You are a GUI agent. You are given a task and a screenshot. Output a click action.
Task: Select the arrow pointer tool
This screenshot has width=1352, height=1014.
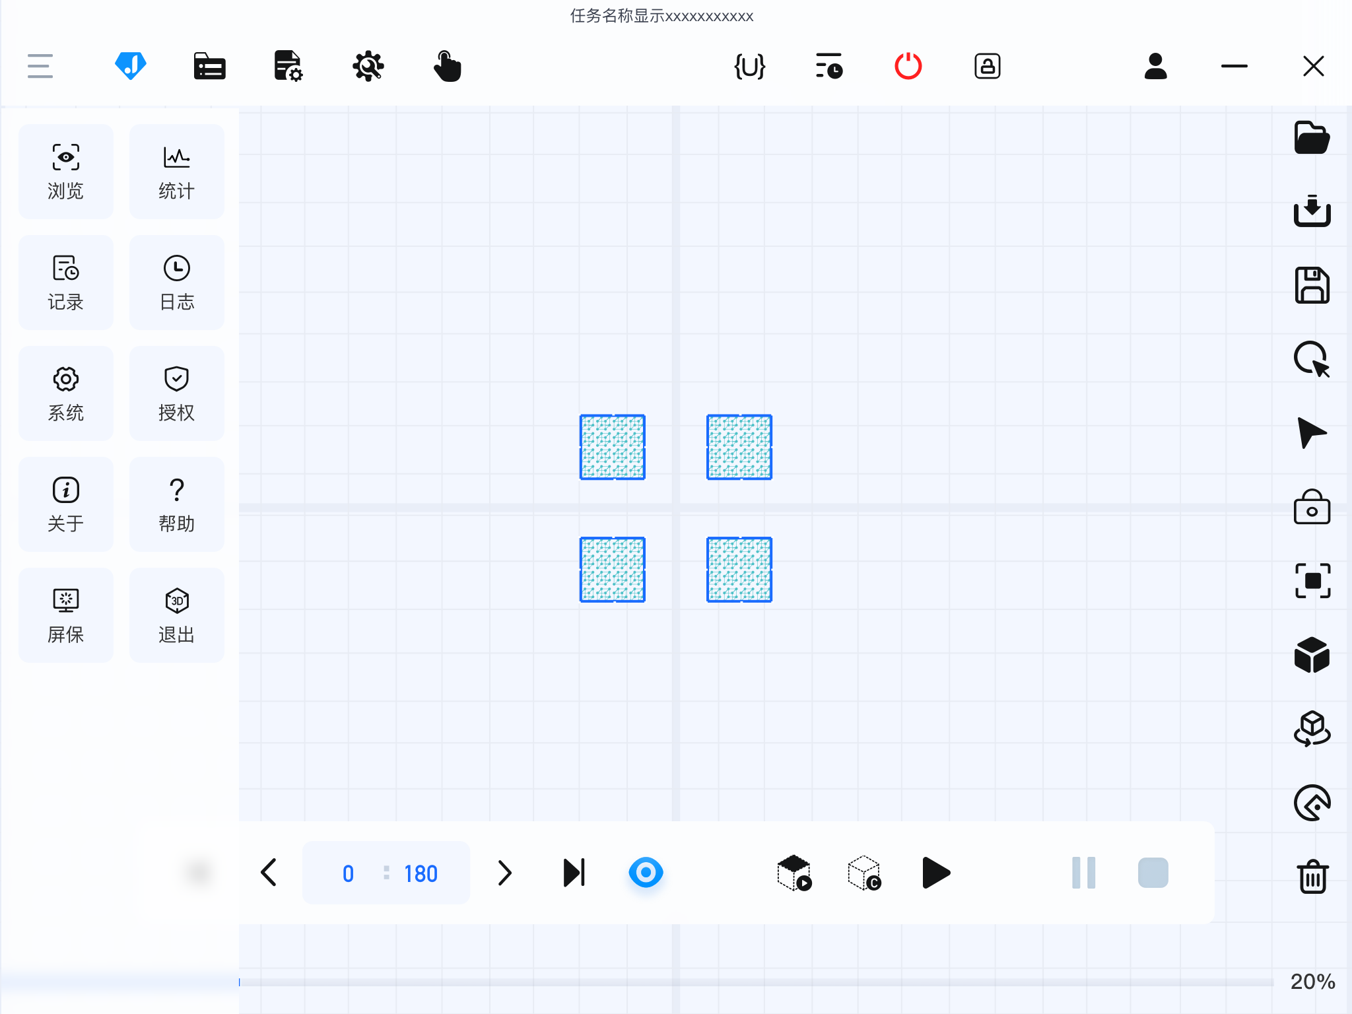click(x=1311, y=433)
